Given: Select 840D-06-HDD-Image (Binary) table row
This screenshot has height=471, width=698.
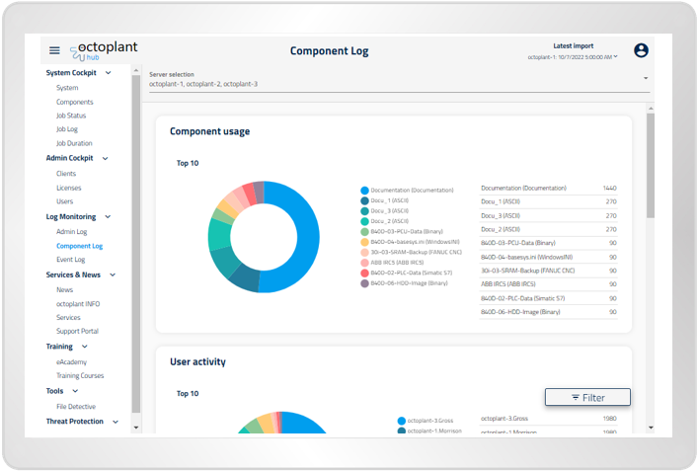Looking at the screenshot, I should tap(549, 312).
